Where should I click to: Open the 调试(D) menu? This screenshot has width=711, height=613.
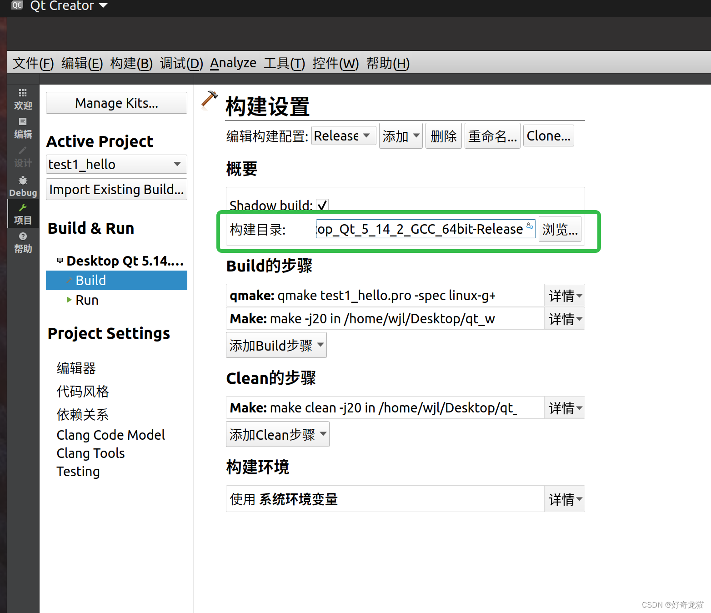[181, 63]
